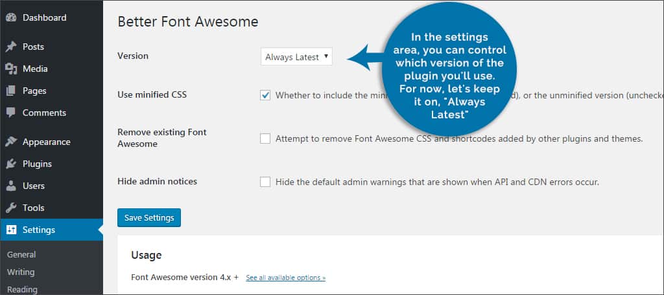Select Tools in sidebar
664x295 pixels.
[34, 208]
